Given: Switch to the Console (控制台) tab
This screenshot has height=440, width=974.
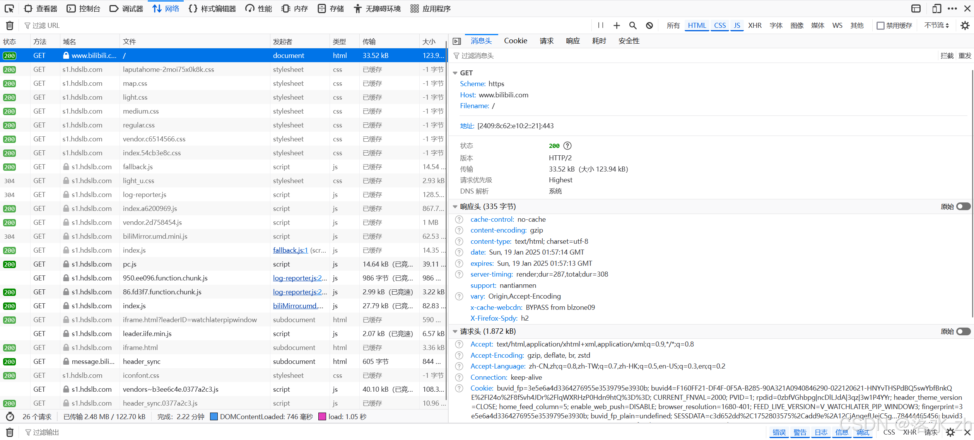Looking at the screenshot, I should pos(84,8).
